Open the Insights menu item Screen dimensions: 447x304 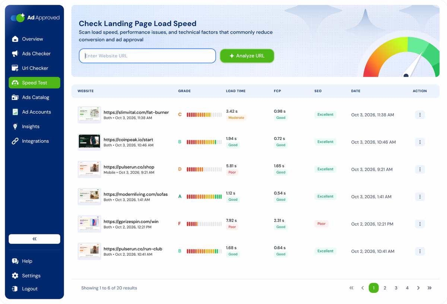[34, 127]
